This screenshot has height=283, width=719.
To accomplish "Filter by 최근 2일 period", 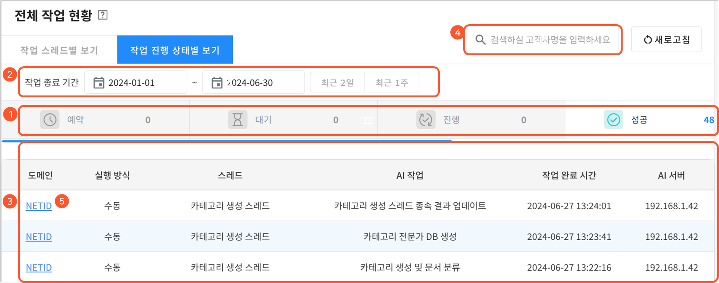I will (337, 83).
